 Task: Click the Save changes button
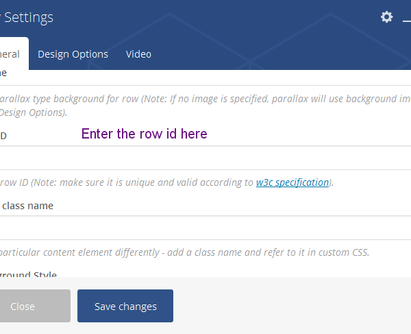(125, 306)
